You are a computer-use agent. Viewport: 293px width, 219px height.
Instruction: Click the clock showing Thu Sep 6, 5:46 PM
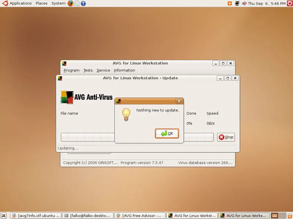(267, 3)
